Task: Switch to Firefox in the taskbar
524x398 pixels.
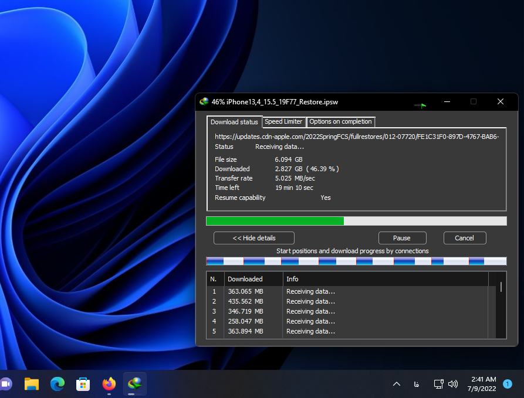Action: tap(109, 384)
